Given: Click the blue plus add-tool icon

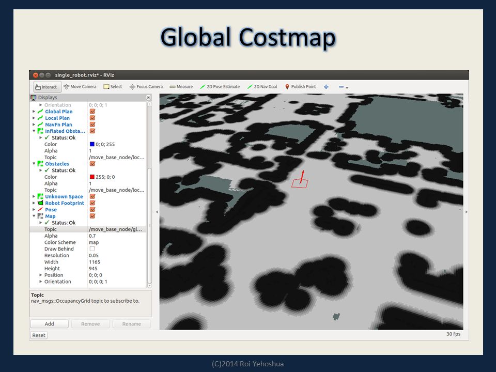Looking at the screenshot, I should point(326,87).
